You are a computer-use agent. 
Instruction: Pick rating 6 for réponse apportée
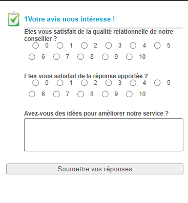32,94
